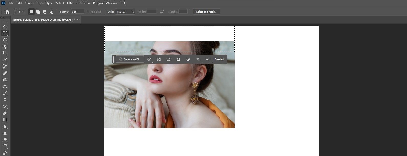Click the Feather input field
The height and width of the screenshot is (156, 407).
78,12
